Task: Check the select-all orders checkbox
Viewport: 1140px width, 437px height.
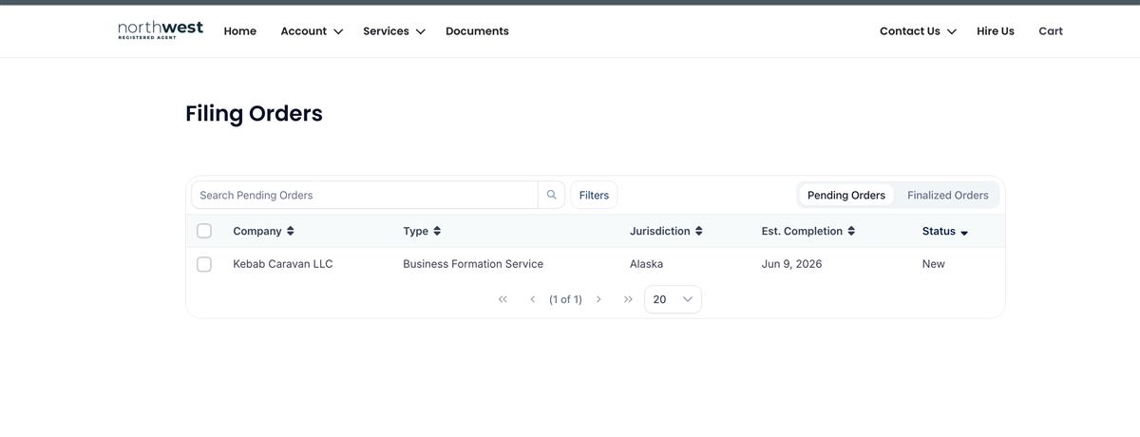Action: (x=204, y=231)
